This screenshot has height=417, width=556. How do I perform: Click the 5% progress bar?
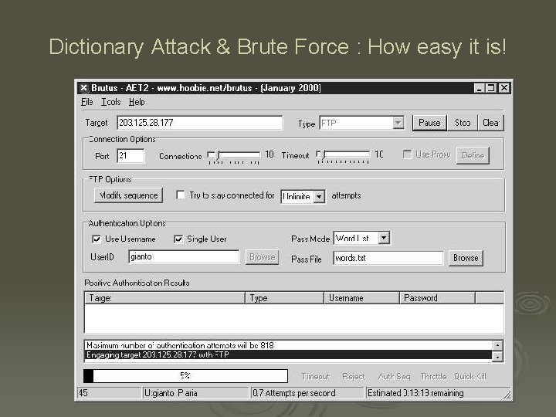tap(185, 376)
